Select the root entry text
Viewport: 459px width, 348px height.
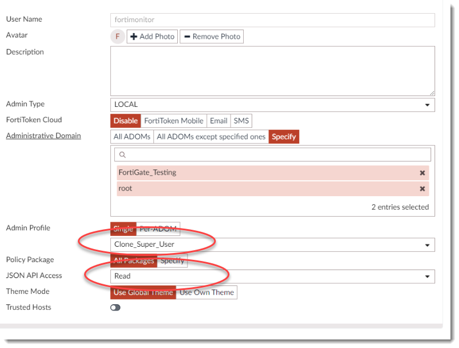(126, 188)
